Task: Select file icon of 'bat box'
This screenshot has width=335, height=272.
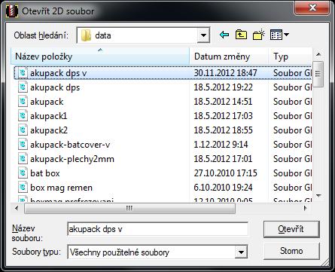Action: pos(23,173)
